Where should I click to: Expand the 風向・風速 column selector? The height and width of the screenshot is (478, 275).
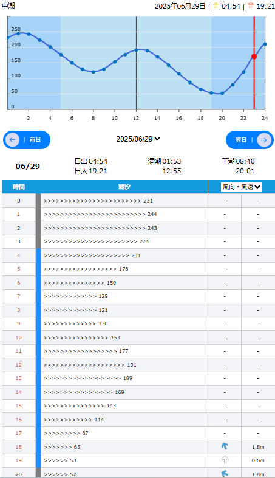[x=242, y=187]
